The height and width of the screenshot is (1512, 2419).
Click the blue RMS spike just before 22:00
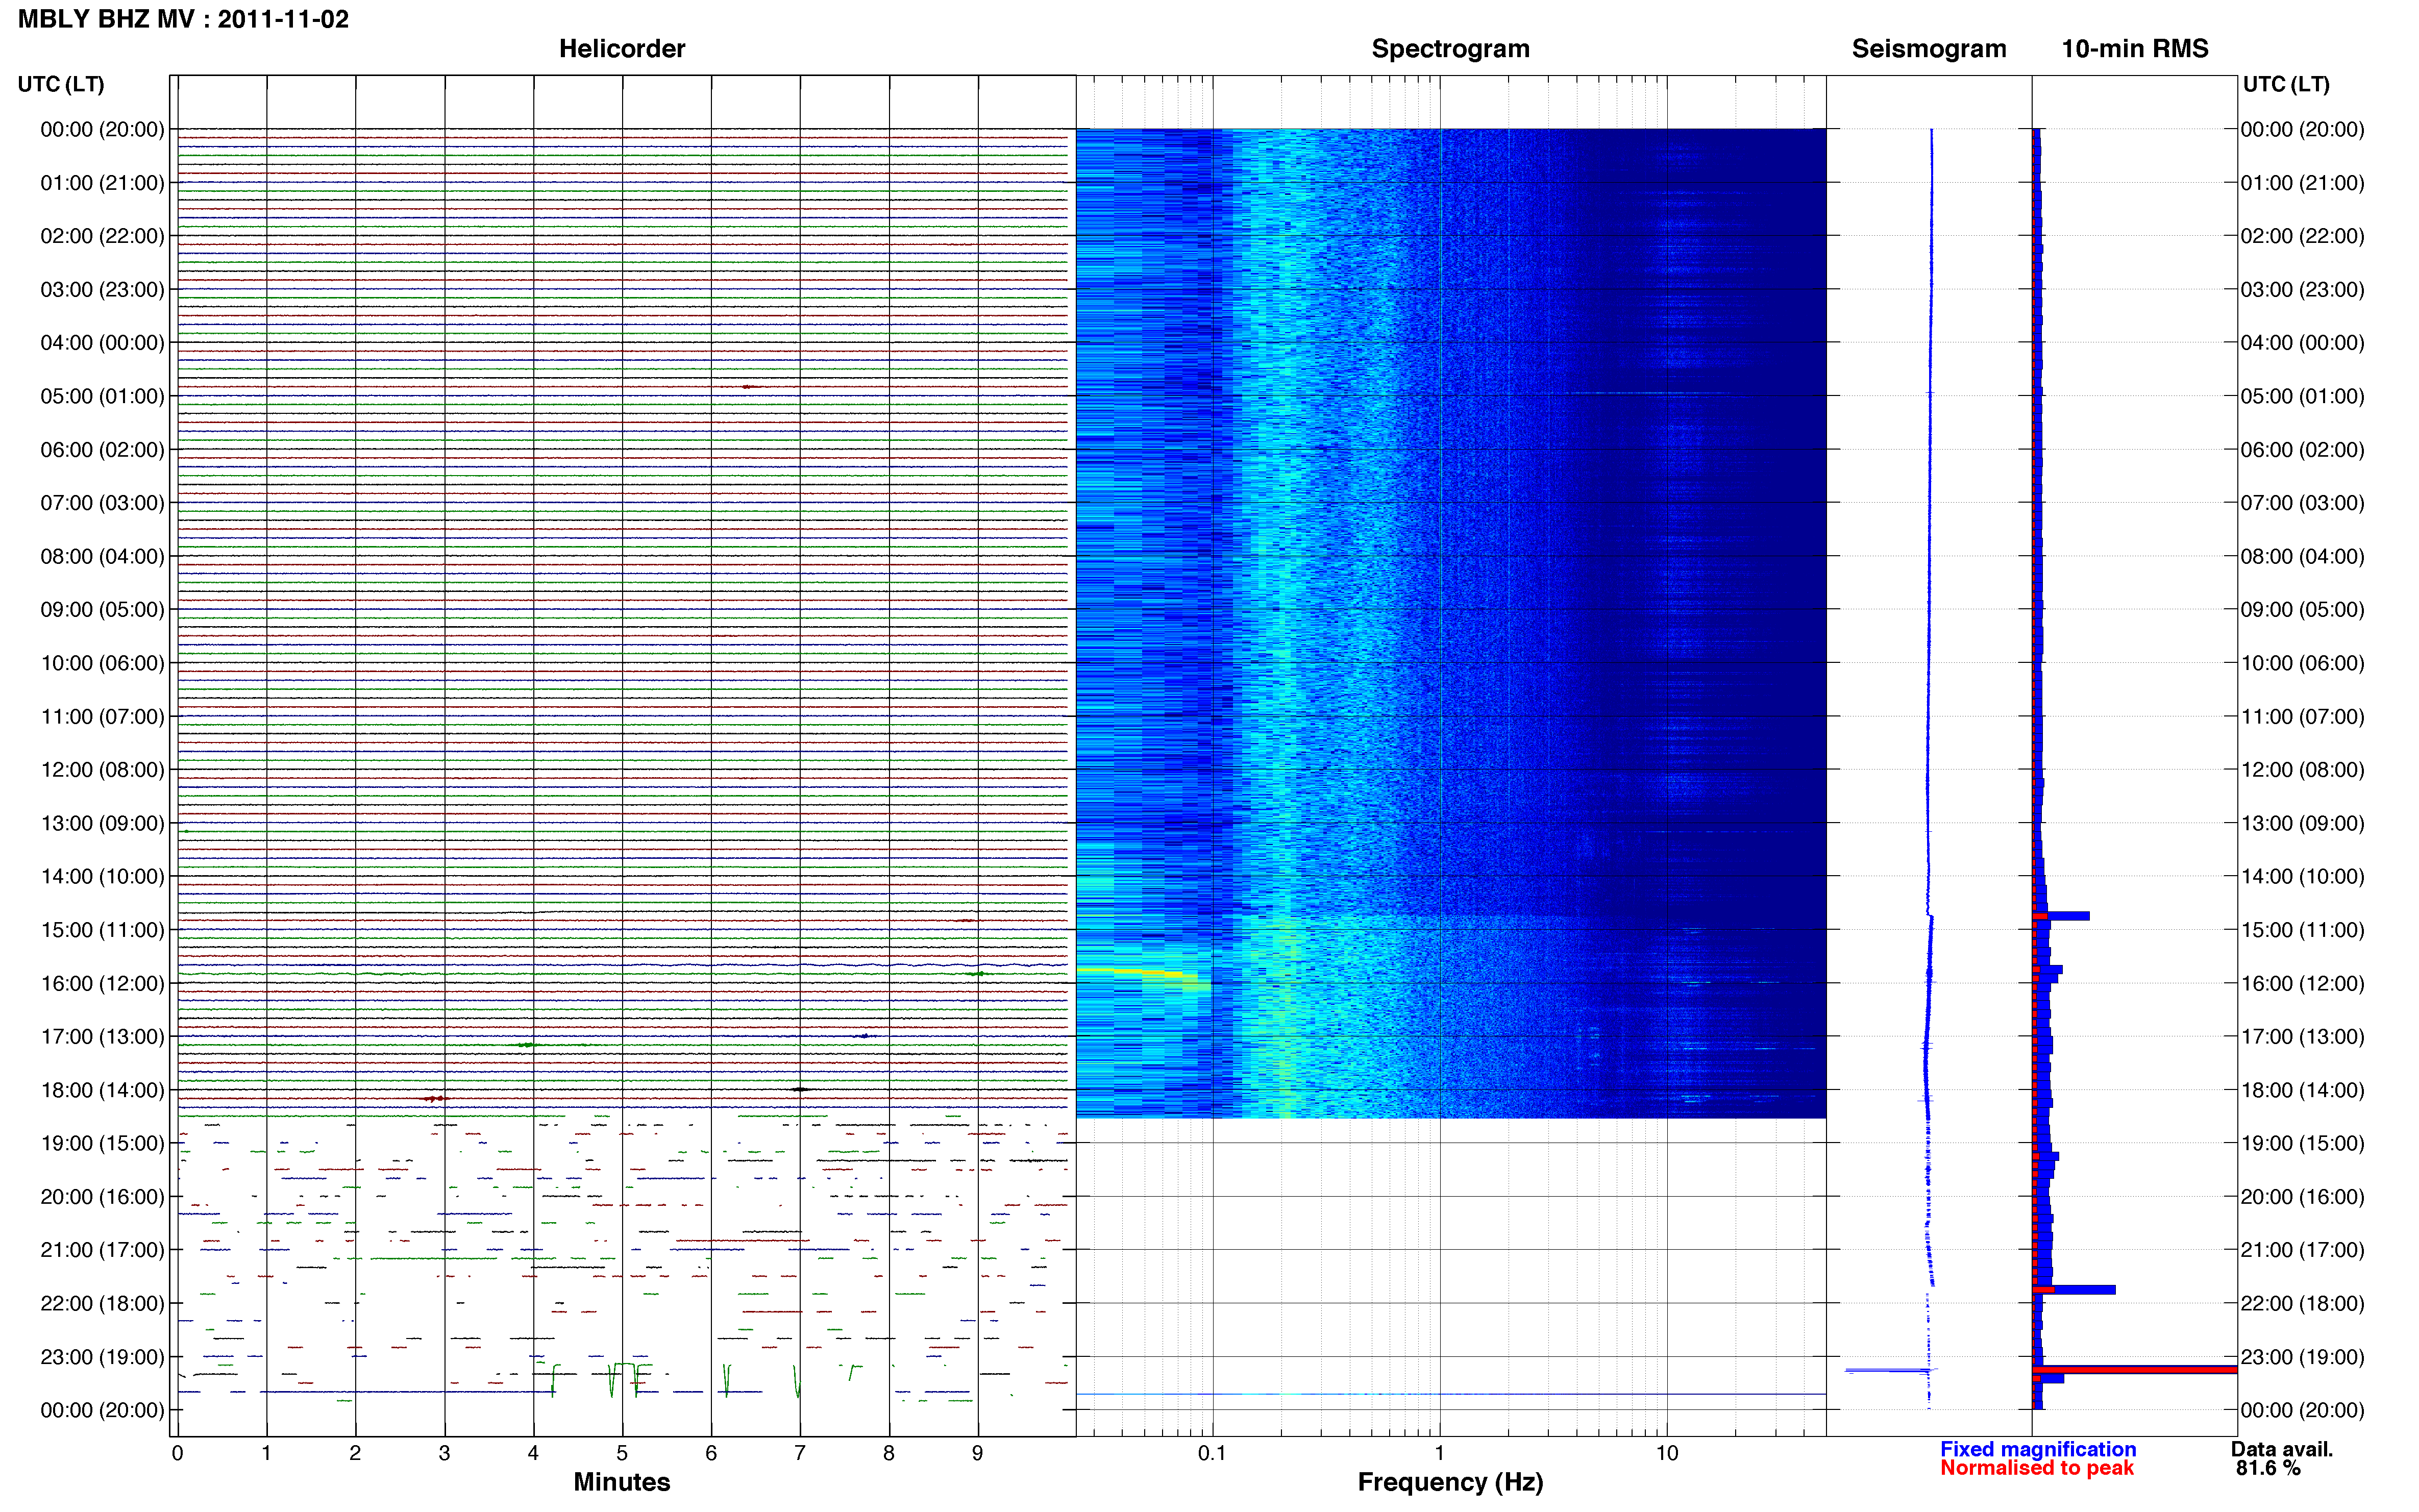point(2074,1290)
